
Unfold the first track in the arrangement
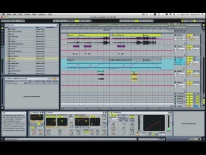click(x=175, y=35)
